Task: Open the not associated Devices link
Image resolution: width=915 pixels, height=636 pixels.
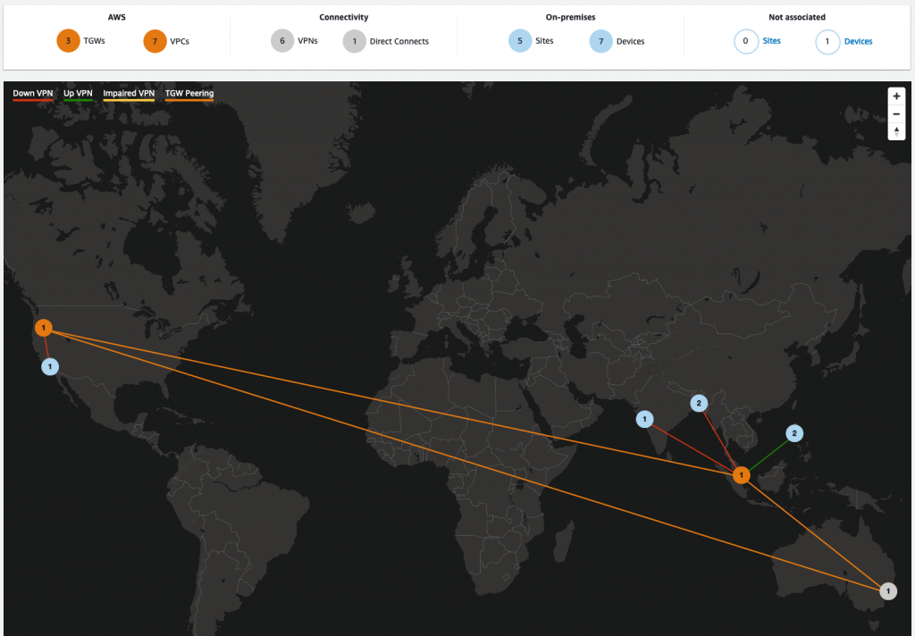Action: pyautogui.click(x=858, y=41)
